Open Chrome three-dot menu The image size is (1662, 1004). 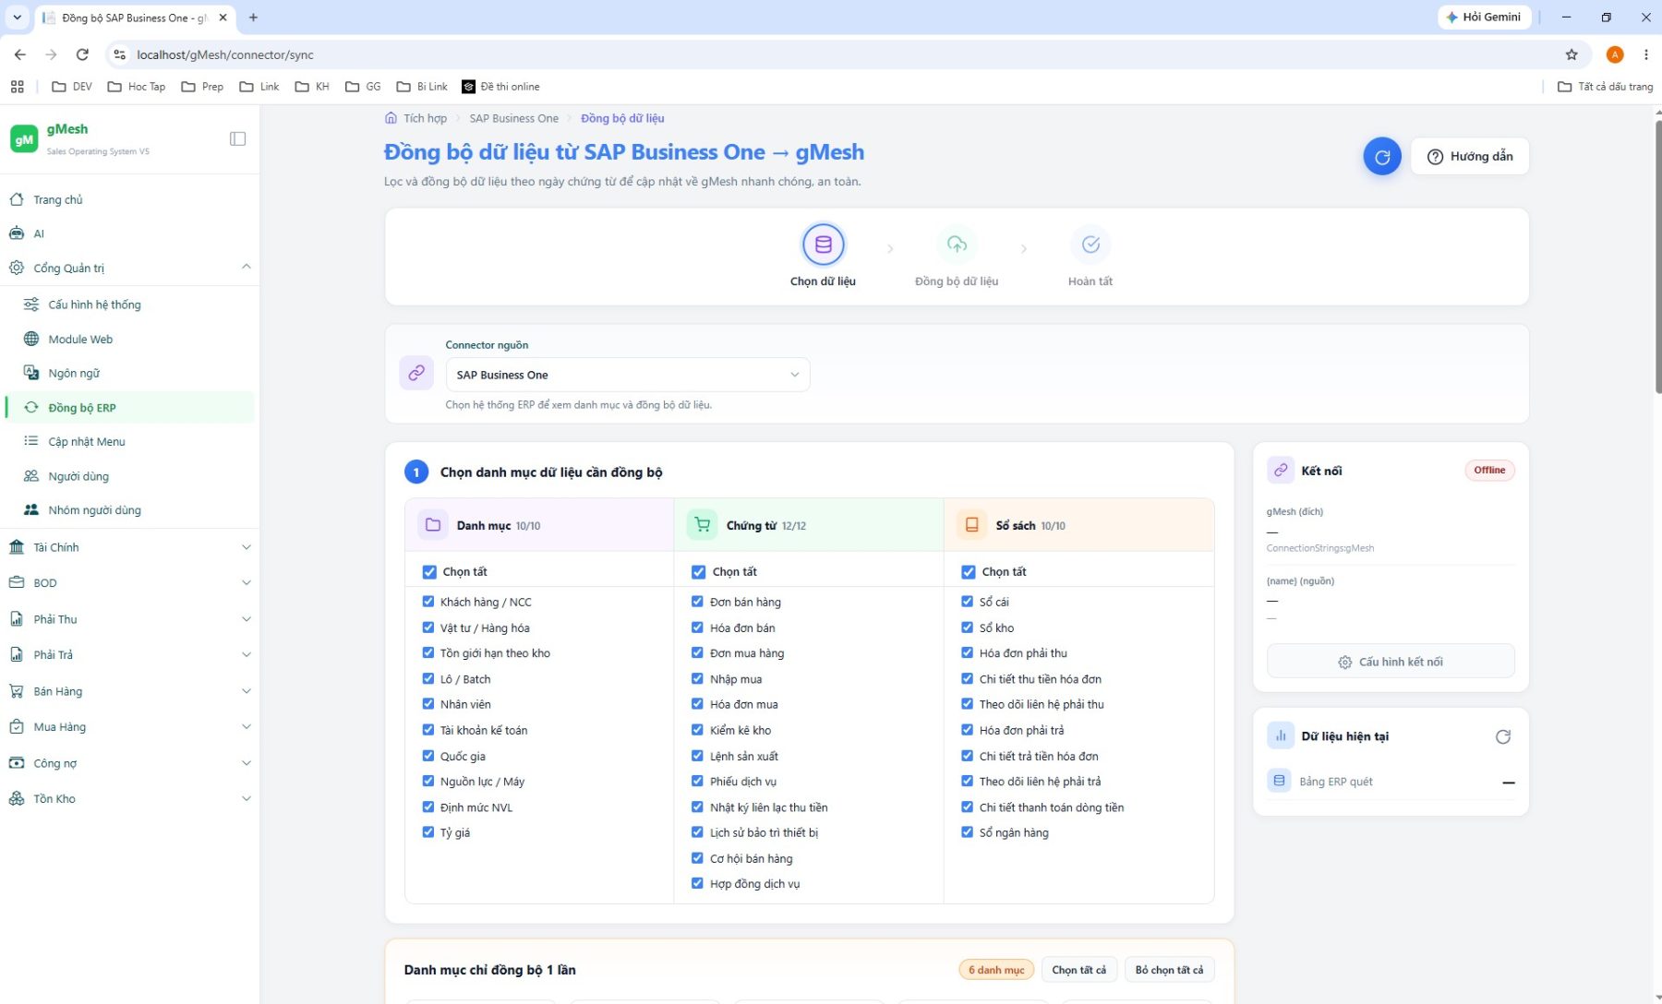(x=1645, y=55)
